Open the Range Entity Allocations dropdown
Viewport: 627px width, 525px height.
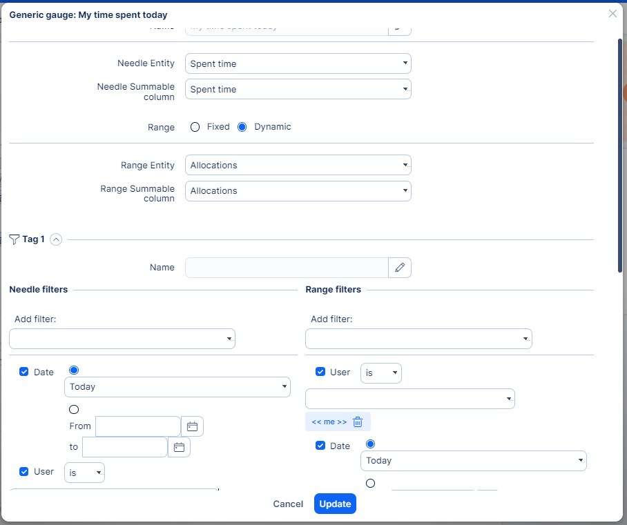pyautogui.click(x=298, y=166)
